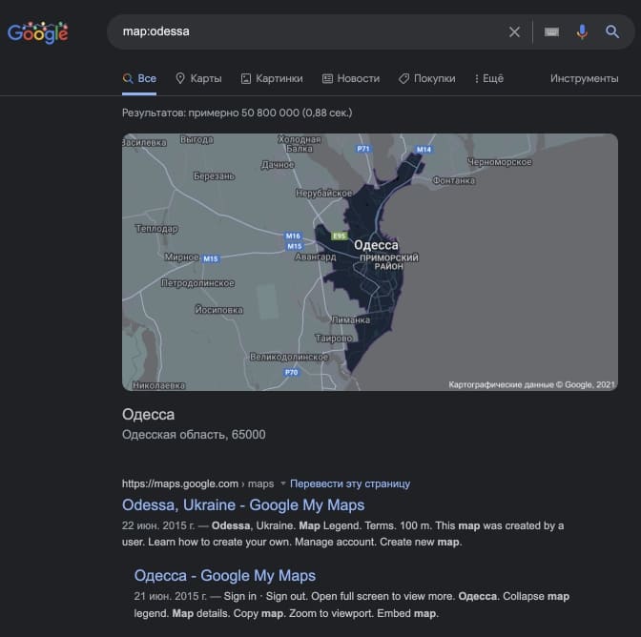Click the Петродолинское label on map

[197, 283]
